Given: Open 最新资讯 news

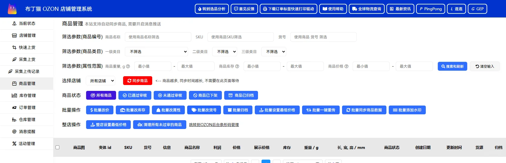Looking at the screenshot, I should 400,9.
